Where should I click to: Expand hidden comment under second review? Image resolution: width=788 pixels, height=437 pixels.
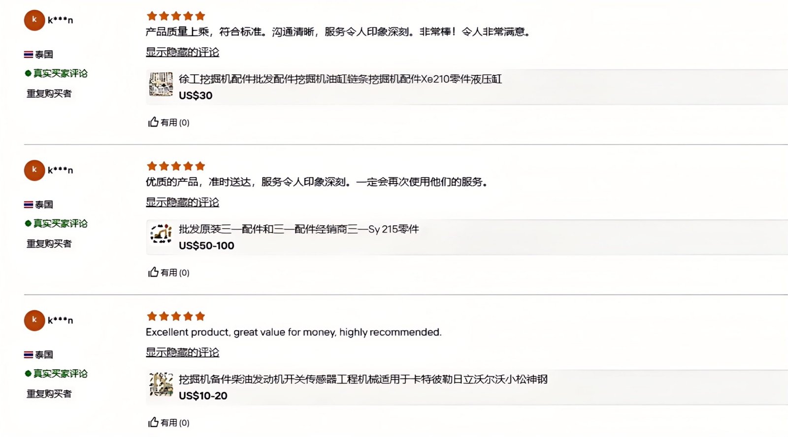point(182,202)
